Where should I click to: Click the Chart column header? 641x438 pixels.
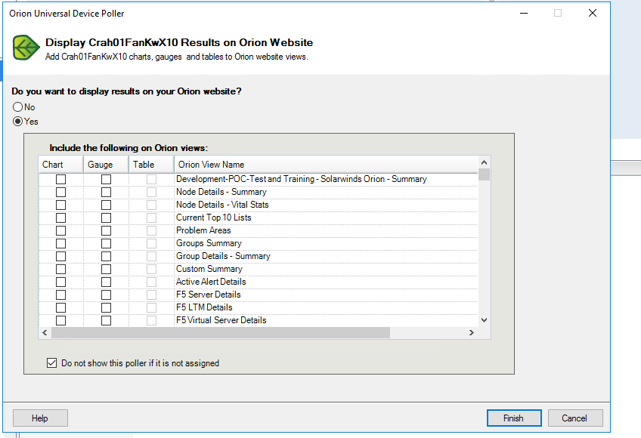(61, 165)
